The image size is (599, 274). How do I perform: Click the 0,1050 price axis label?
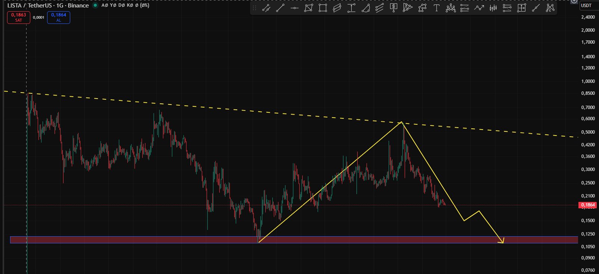[588, 247]
